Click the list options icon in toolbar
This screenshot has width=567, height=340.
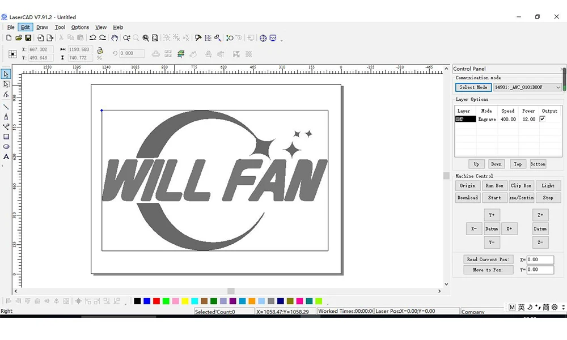coord(208,37)
